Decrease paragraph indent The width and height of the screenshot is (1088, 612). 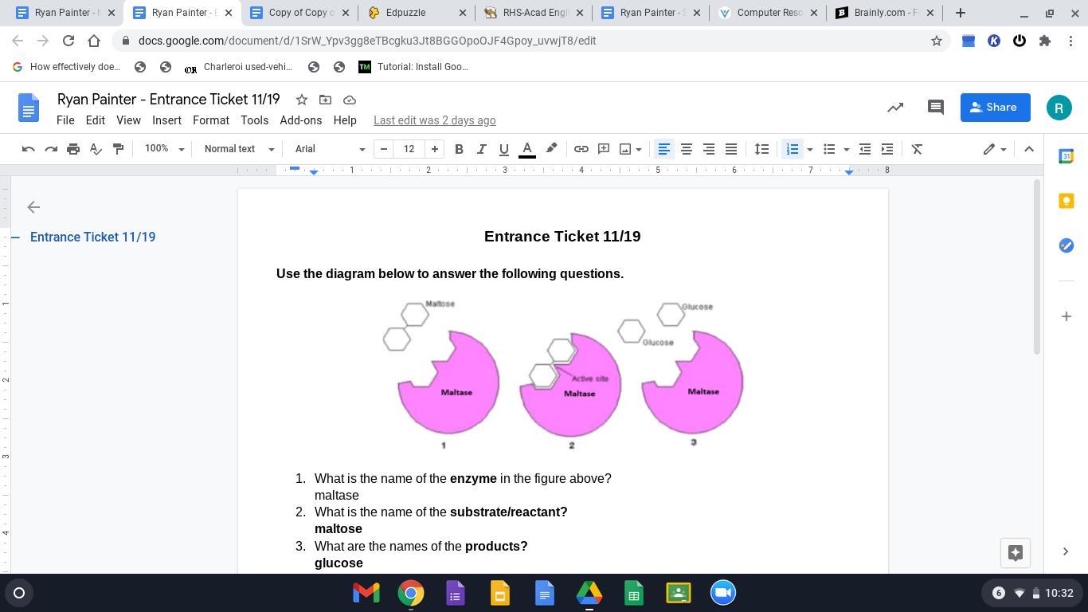[865, 149]
